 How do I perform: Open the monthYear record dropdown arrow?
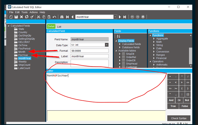pos(115,17)
